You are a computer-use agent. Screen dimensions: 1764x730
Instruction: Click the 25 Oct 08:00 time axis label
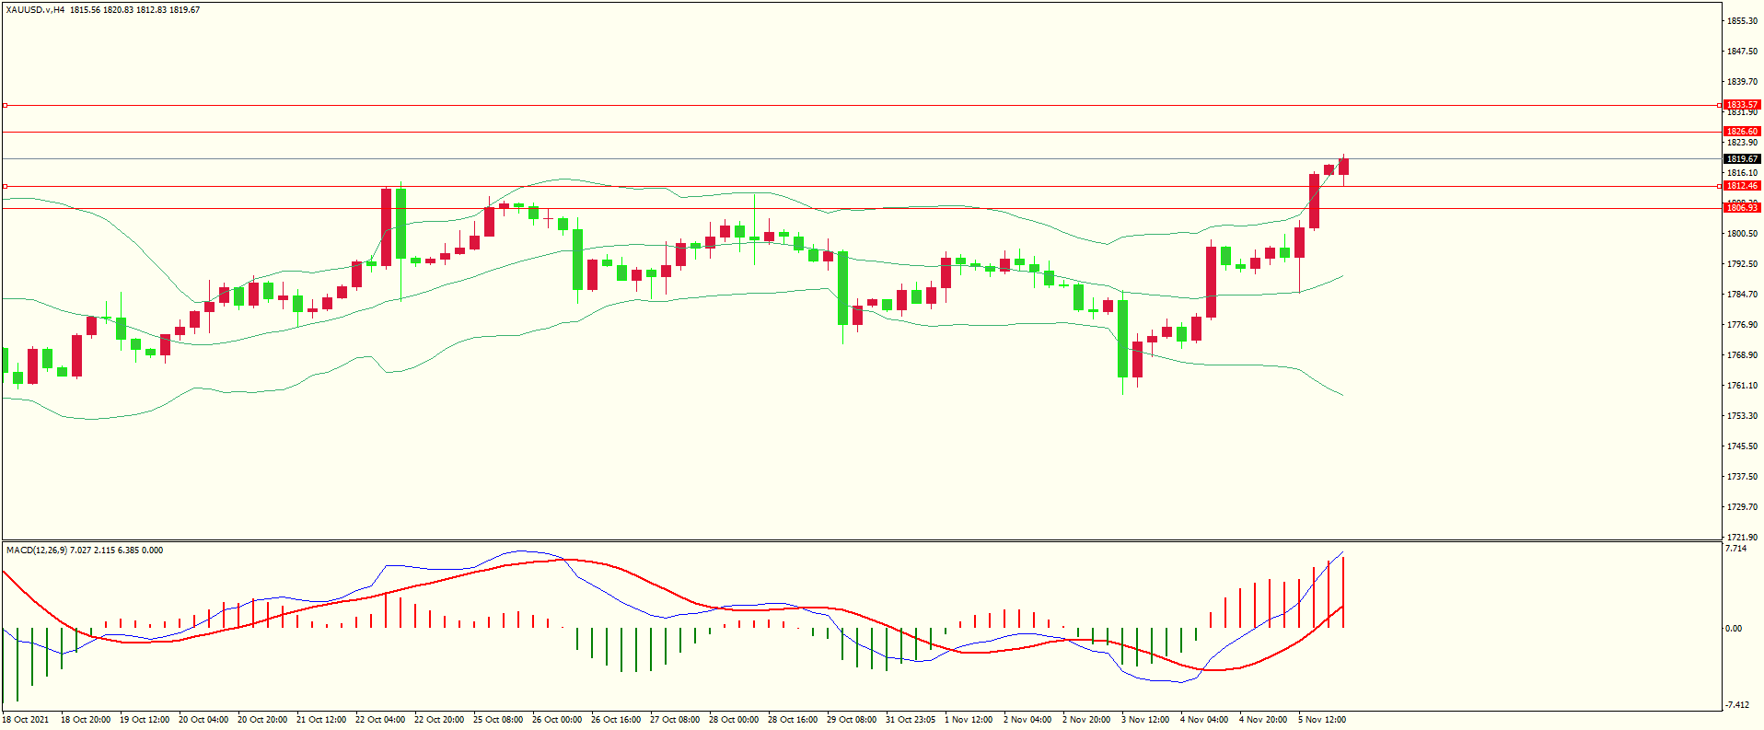(498, 720)
